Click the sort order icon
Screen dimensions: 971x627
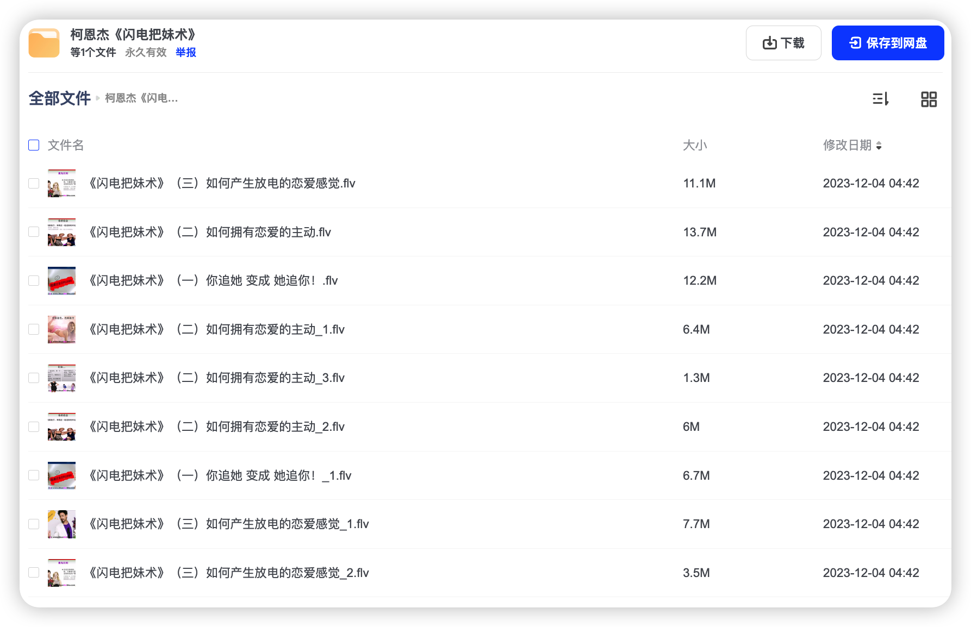coord(880,99)
